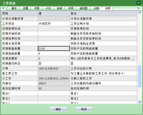
Task: Click the 取消 button
Action: coord(84,109)
